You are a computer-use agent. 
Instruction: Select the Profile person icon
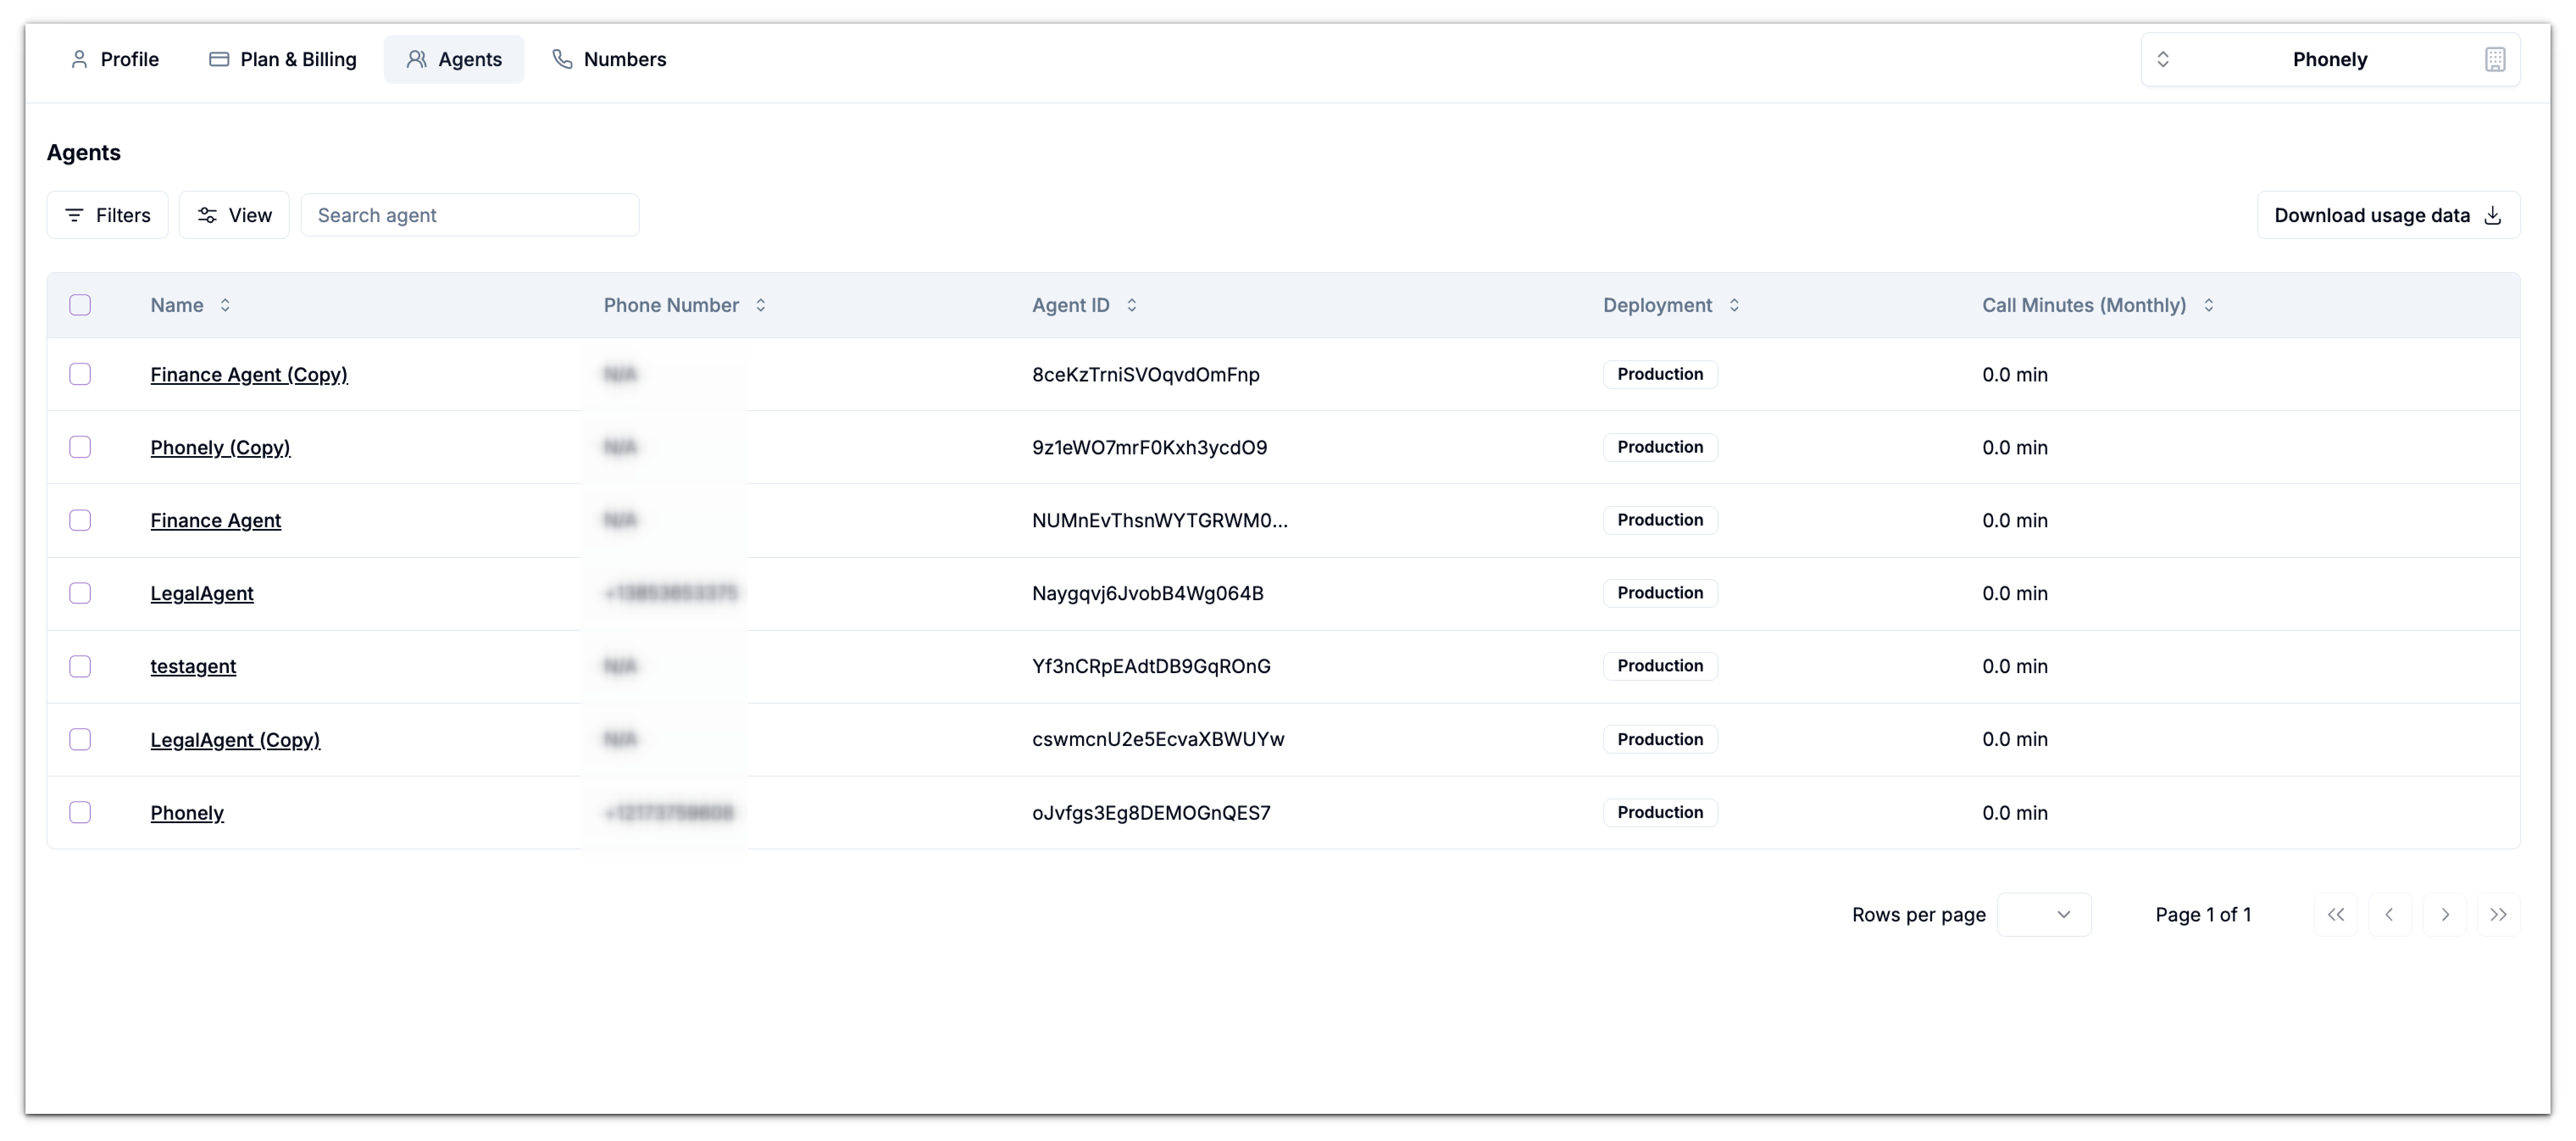point(80,59)
